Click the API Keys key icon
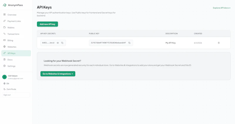235x124 pixels. [x=4, y=53]
